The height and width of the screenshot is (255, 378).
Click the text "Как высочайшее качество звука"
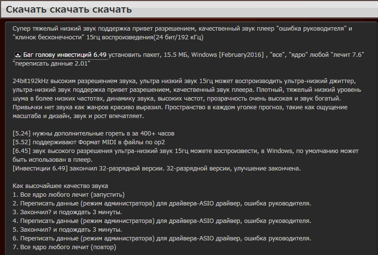point(60,186)
